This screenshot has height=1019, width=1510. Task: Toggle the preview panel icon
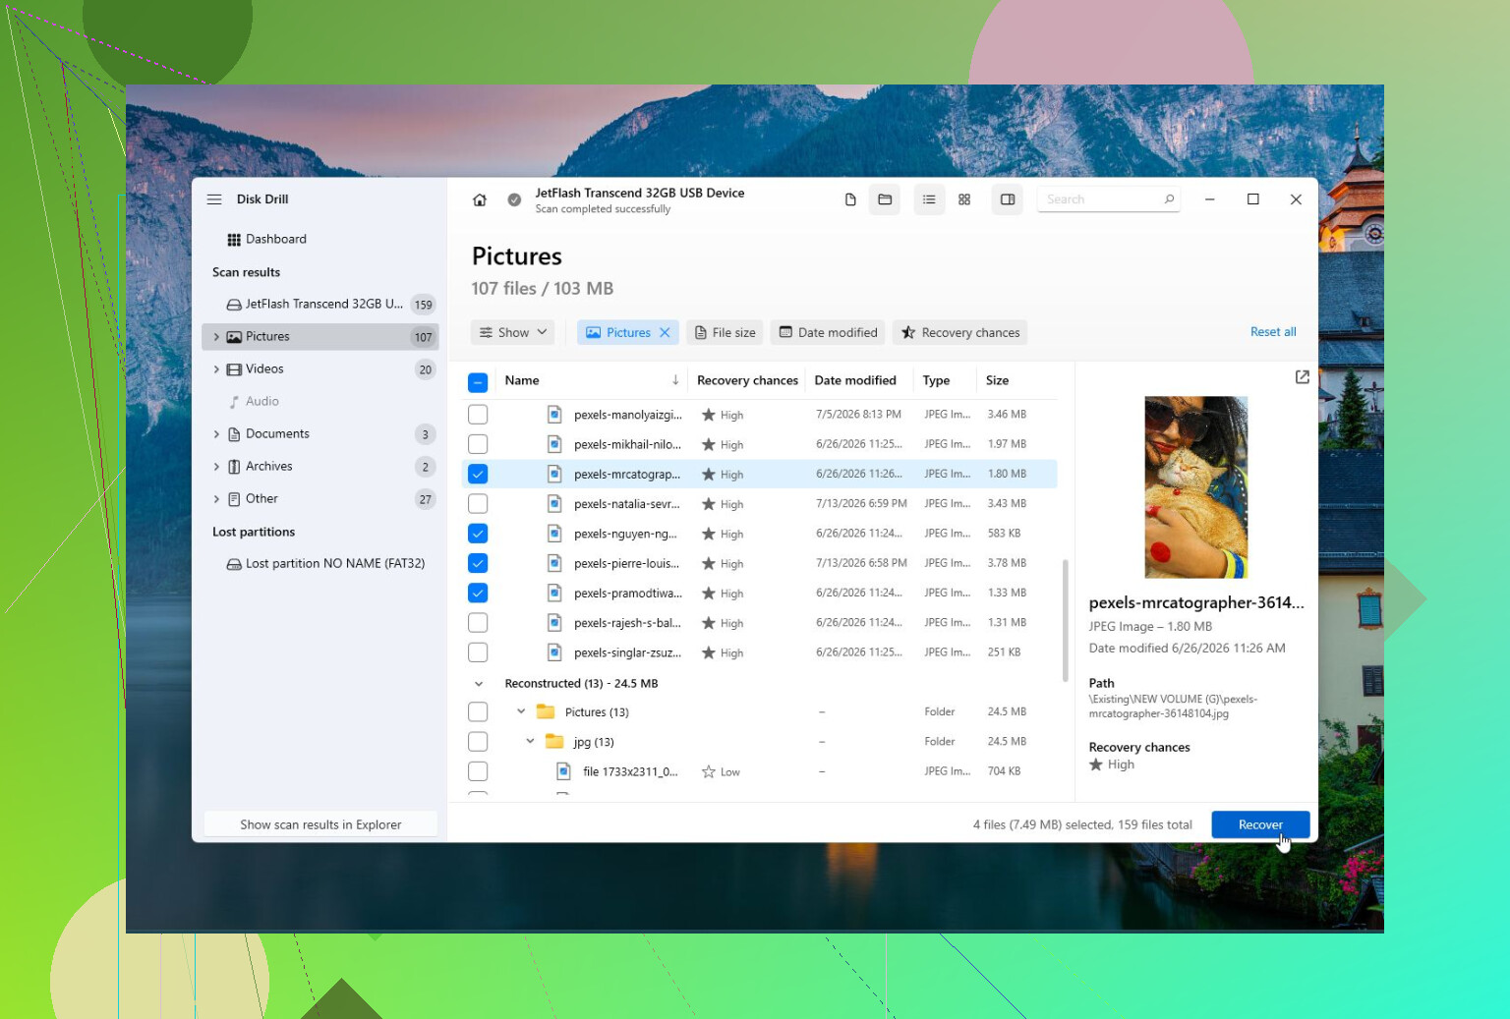click(1008, 199)
